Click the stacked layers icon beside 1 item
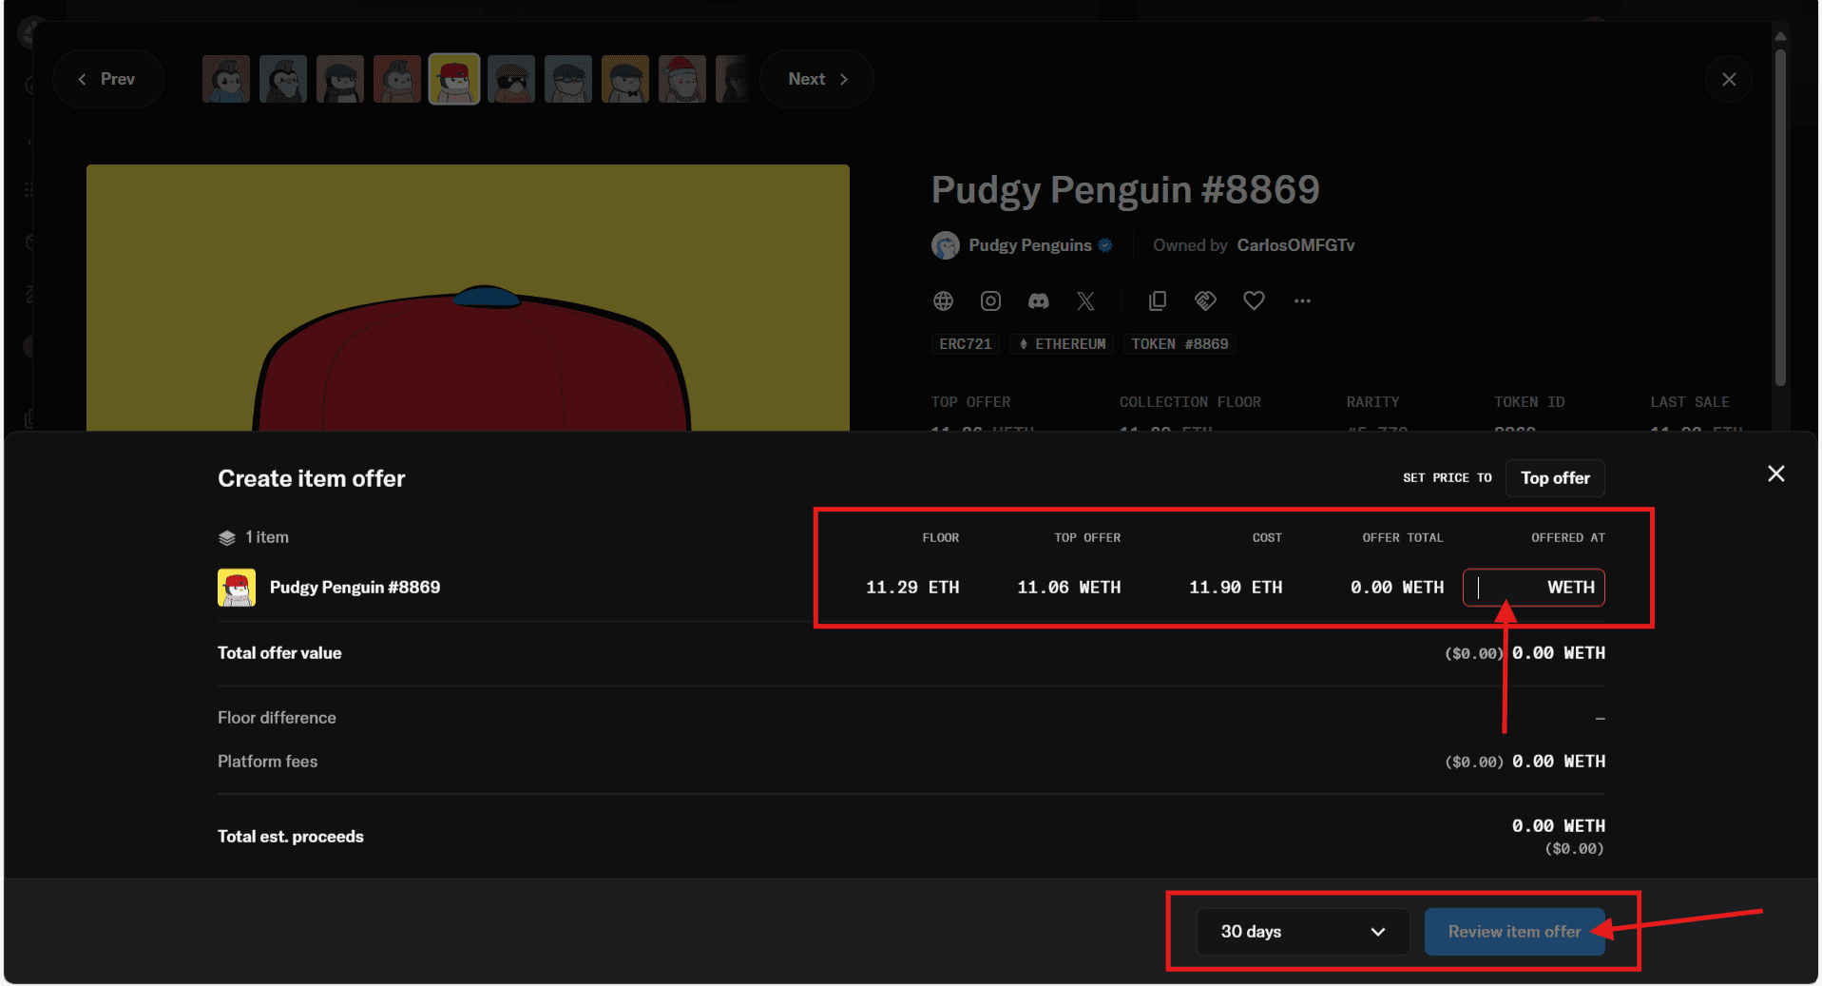 [227, 538]
